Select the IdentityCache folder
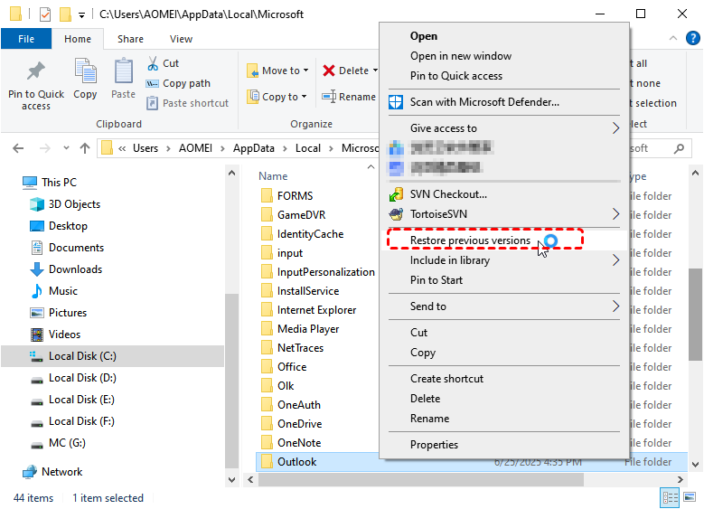Viewport: 704px width, 509px height. point(310,234)
